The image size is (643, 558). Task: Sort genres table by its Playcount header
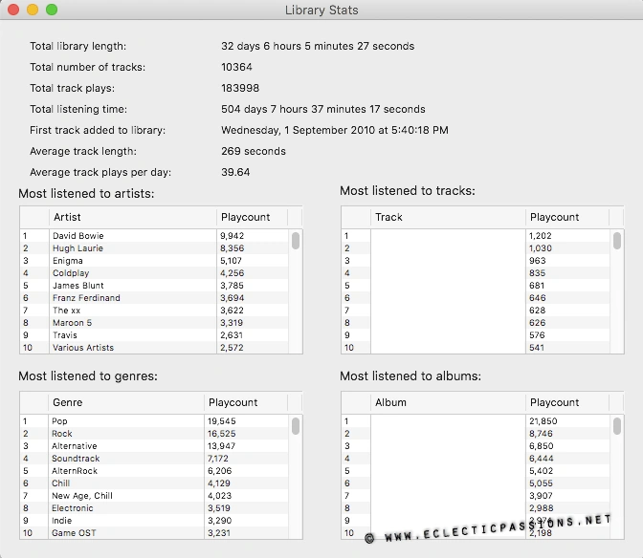point(246,402)
